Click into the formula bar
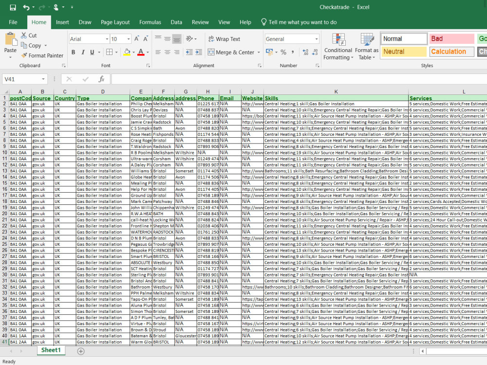Screen dimensions: 487x365 [299, 79]
